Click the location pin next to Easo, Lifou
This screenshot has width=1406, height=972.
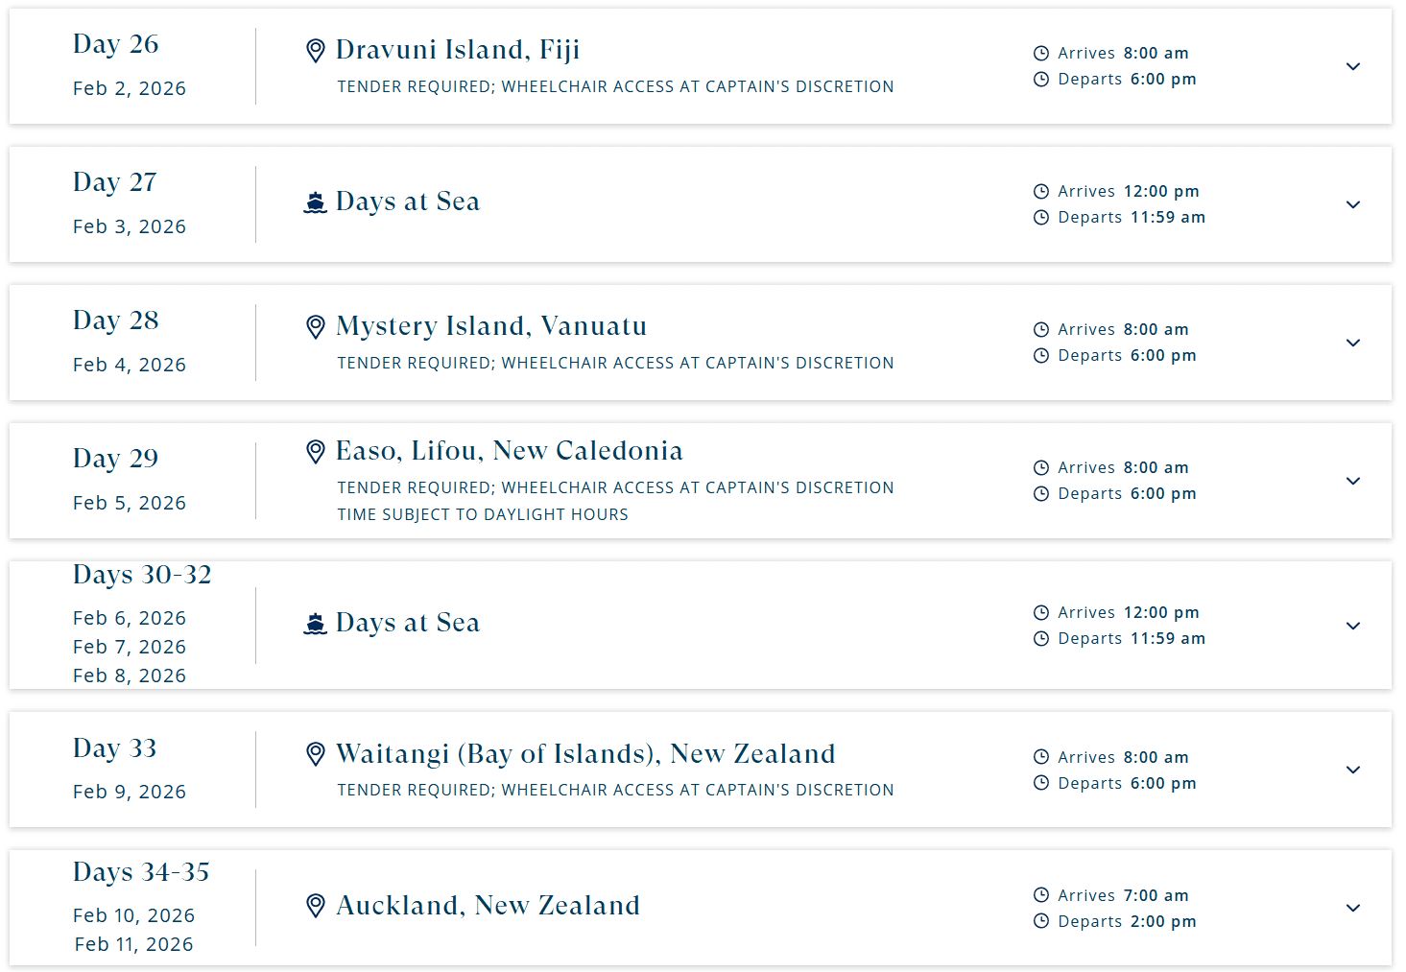(315, 452)
